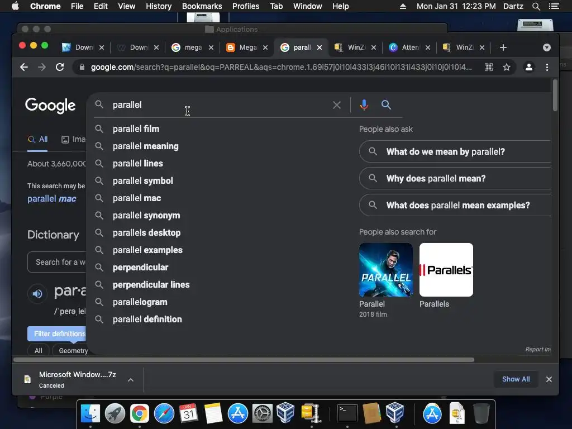Viewport: 572px width, 429px height.
Task: Clear the search box with X
Action: [x=336, y=105]
